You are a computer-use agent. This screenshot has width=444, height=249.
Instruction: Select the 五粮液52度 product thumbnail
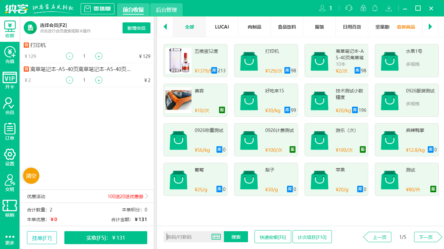pyautogui.click(x=178, y=60)
